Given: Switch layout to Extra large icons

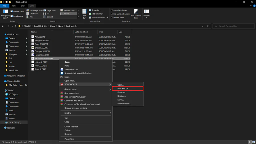Looking at the screenshot, I should pos(34,10).
